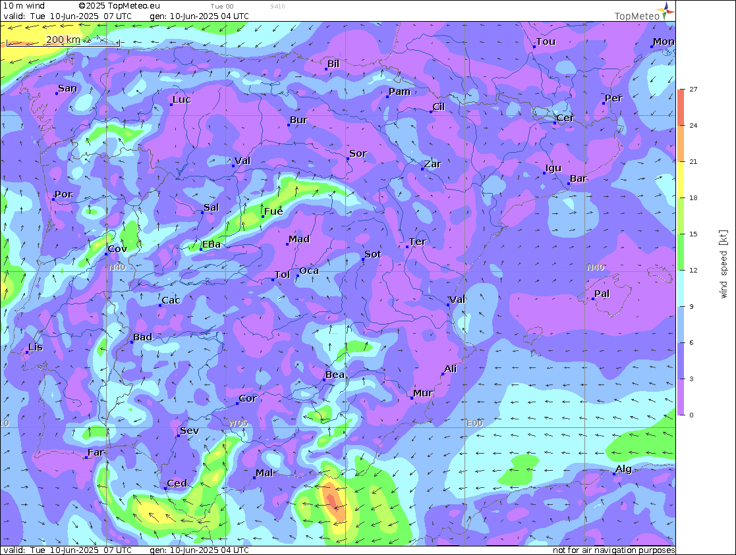
Task: Select the red 24–27 kt legend segment
Action: click(x=681, y=107)
